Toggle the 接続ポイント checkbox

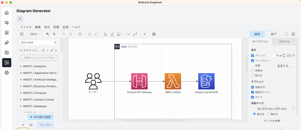[253, 92]
